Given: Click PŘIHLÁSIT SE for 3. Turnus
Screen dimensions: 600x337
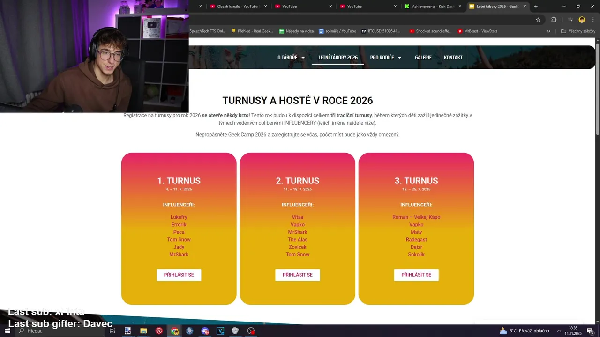Looking at the screenshot, I should [416, 275].
